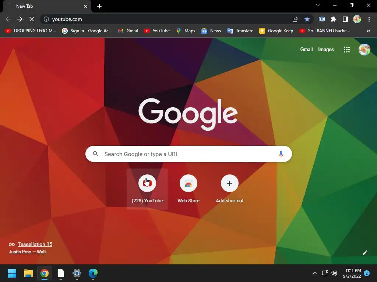Open volume speaker tray icon
The width and height of the screenshot is (377, 282).
[334, 273]
